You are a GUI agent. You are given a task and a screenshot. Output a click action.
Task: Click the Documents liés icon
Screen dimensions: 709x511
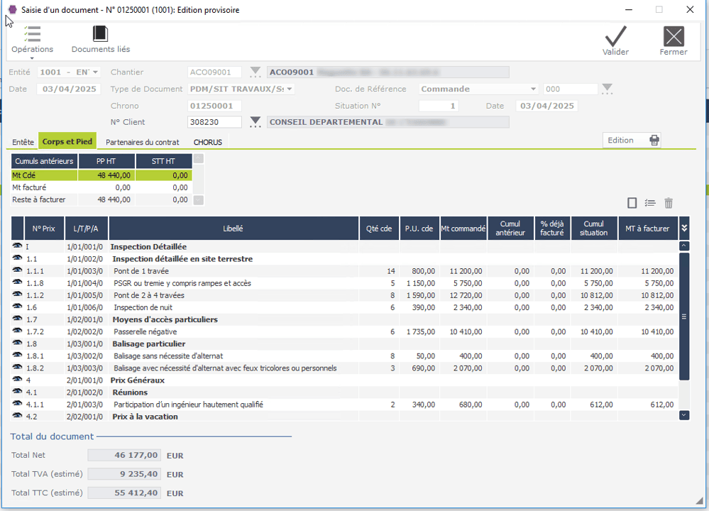99,33
